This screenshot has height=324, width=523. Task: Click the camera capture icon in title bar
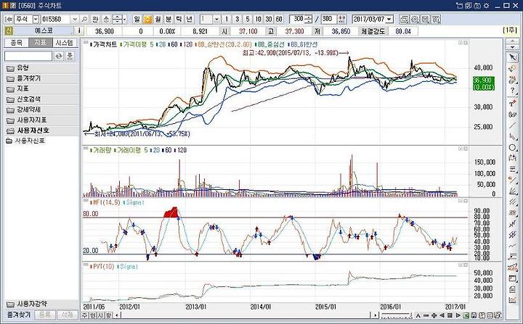[x=478, y=5]
